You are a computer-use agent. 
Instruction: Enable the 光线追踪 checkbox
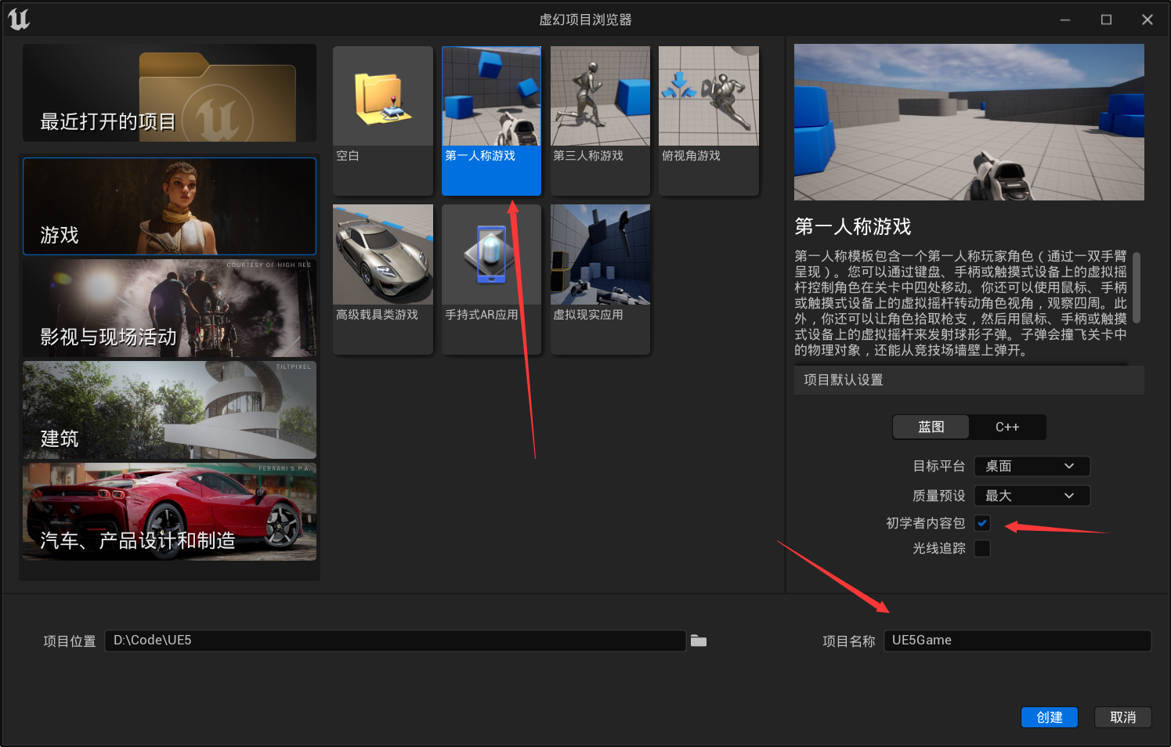tap(982, 548)
